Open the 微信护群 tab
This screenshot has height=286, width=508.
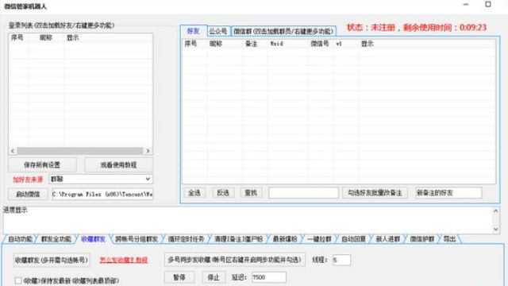pos(422,239)
